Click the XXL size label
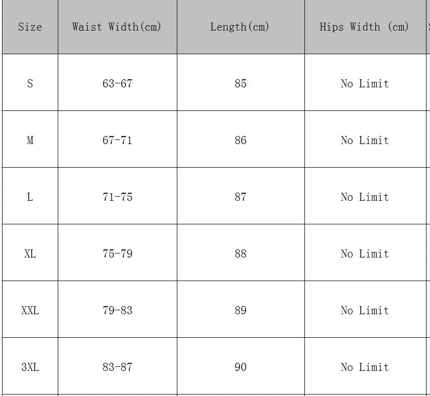Viewport: 430px width, 396px height. click(x=30, y=310)
